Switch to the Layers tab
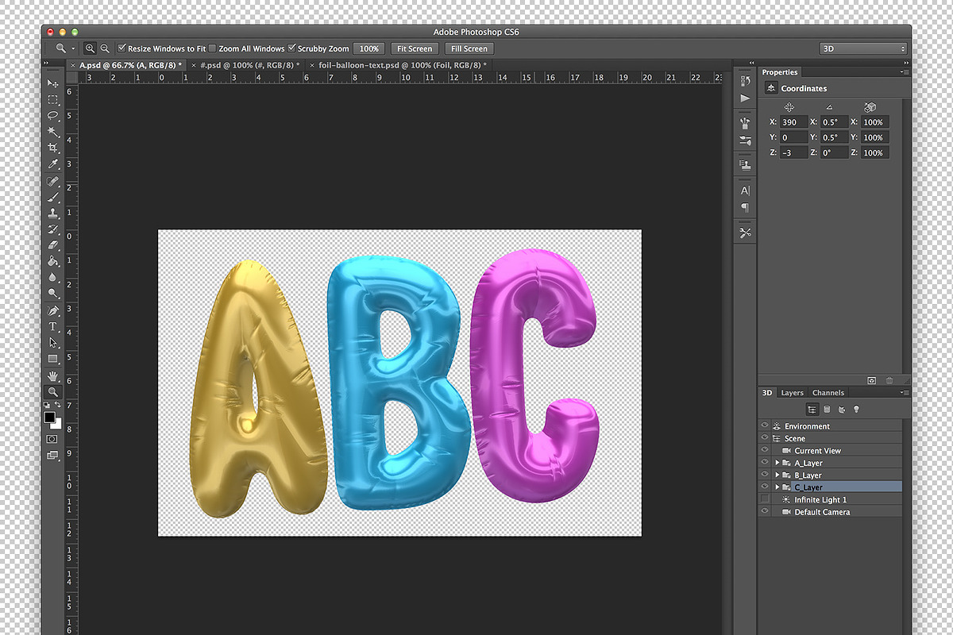The image size is (953, 635). [x=792, y=393]
